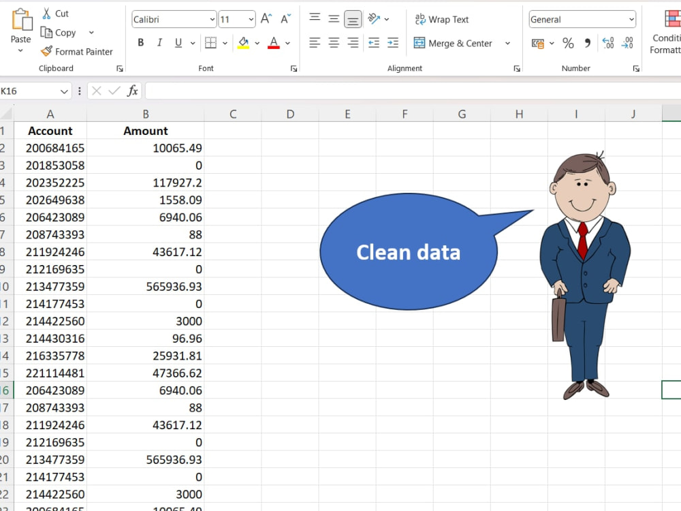The width and height of the screenshot is (681, 511).
Task: Open the Calibri font name box
Action: click(x=174, y=20)
